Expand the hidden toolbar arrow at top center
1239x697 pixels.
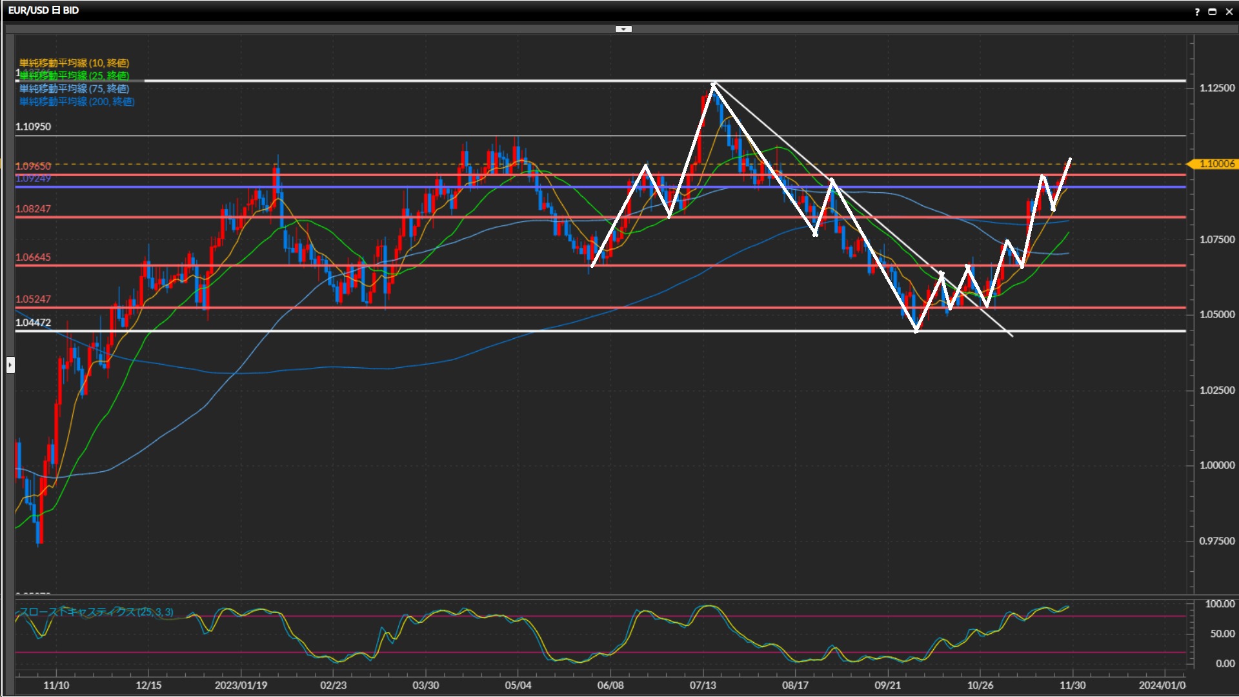pos(623,29)
